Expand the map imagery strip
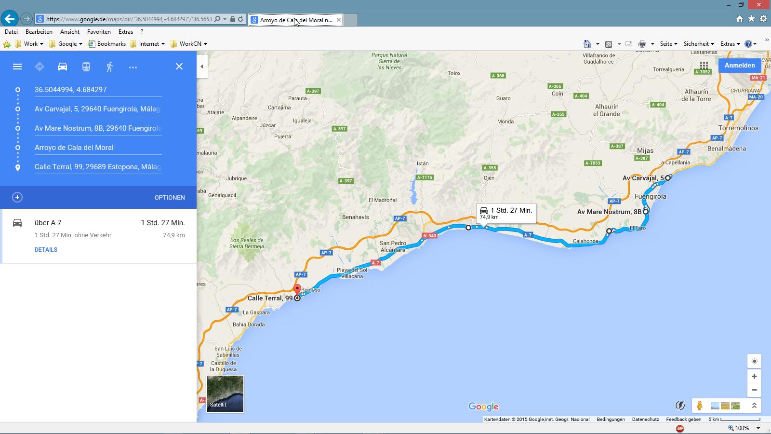The width and height of the screenshot is (771, 434). 754,406
